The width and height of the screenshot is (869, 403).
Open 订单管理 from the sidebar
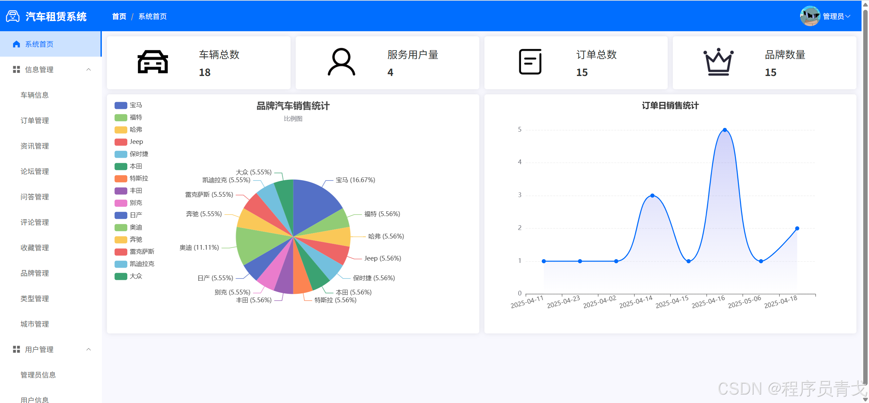[34, 120]
